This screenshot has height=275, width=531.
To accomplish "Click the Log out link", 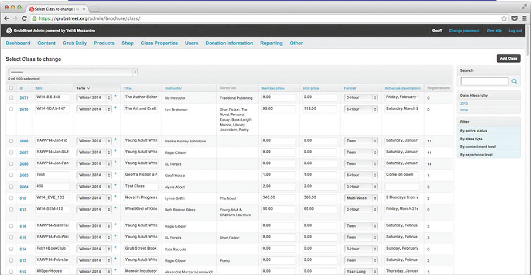I will (515, 30).
